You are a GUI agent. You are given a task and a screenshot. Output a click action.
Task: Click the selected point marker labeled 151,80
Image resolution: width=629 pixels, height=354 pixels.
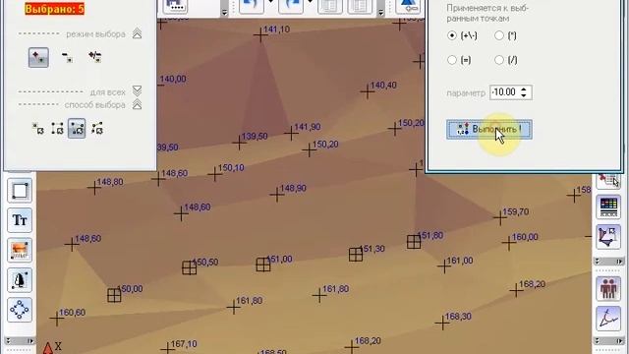[x=414, y=242]
